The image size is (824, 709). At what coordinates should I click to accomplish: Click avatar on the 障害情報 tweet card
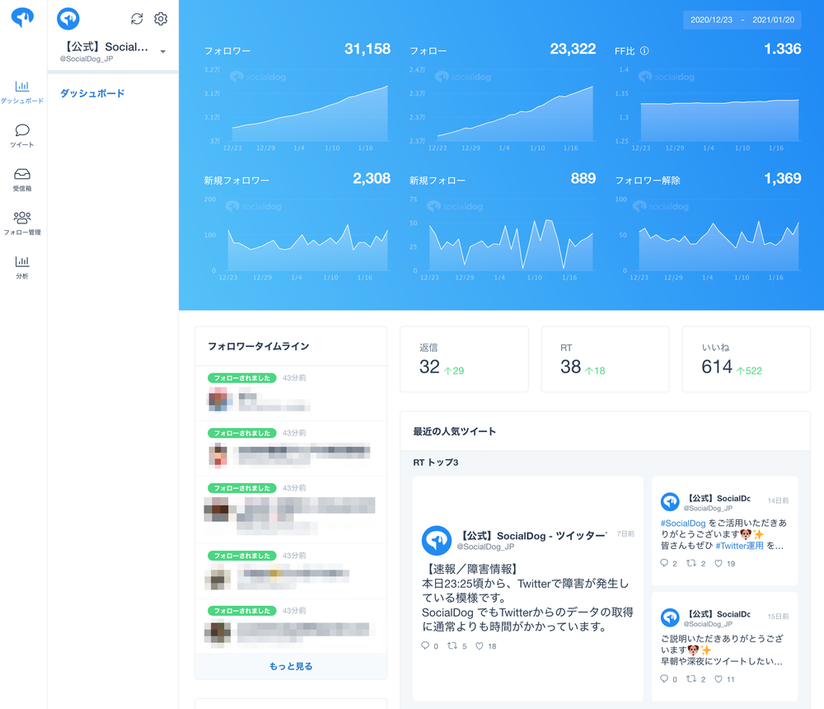tap(437, 540)
